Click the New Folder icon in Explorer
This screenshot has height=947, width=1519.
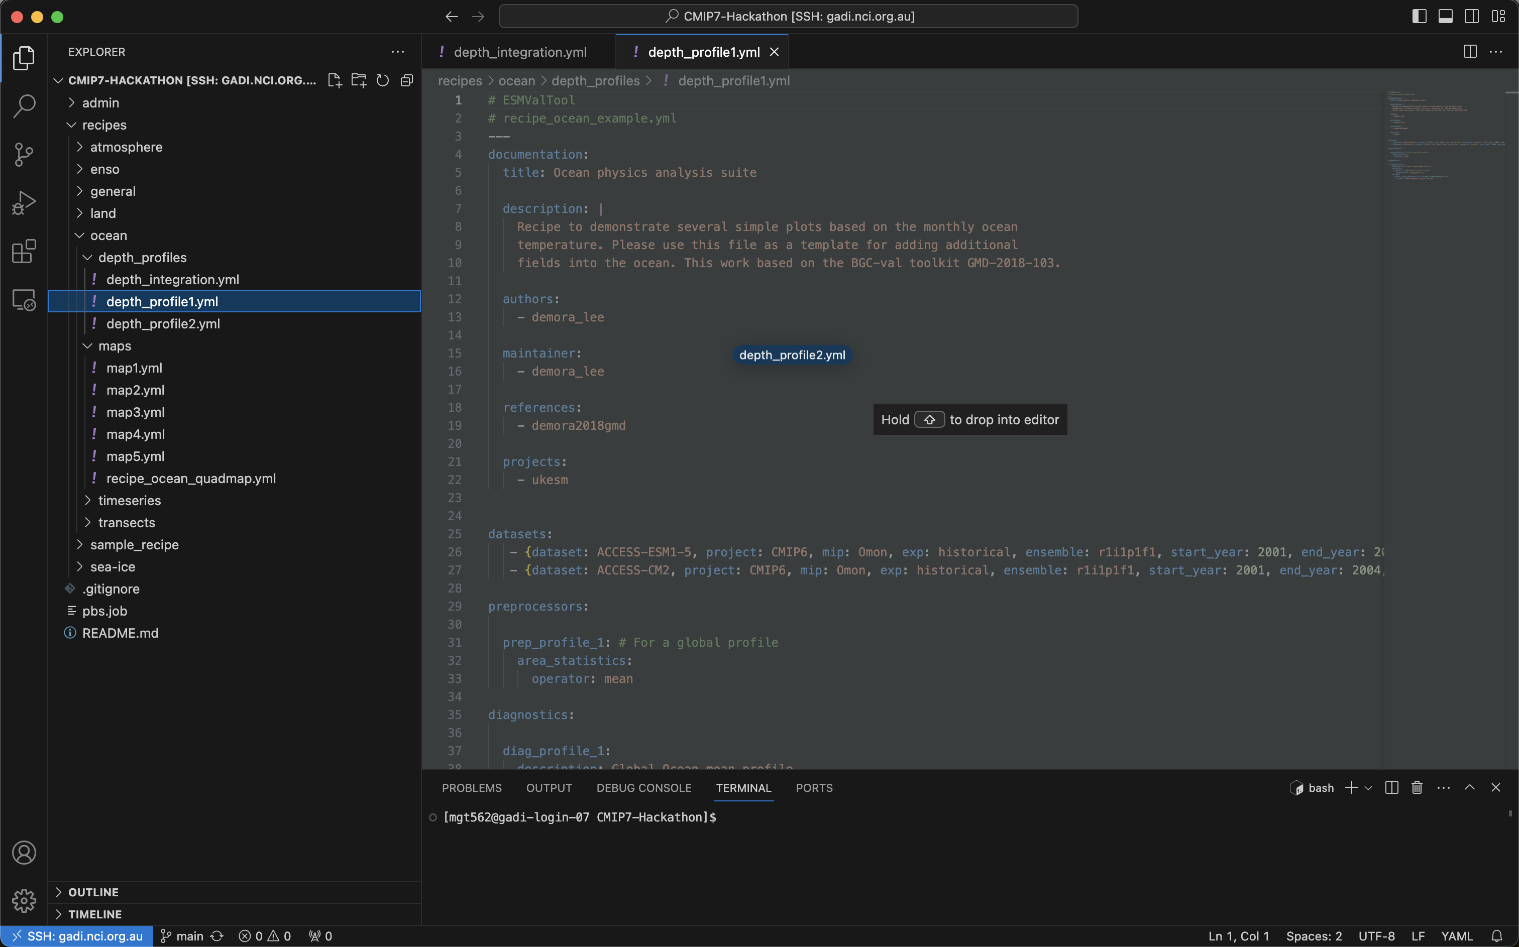click(358, 80)
